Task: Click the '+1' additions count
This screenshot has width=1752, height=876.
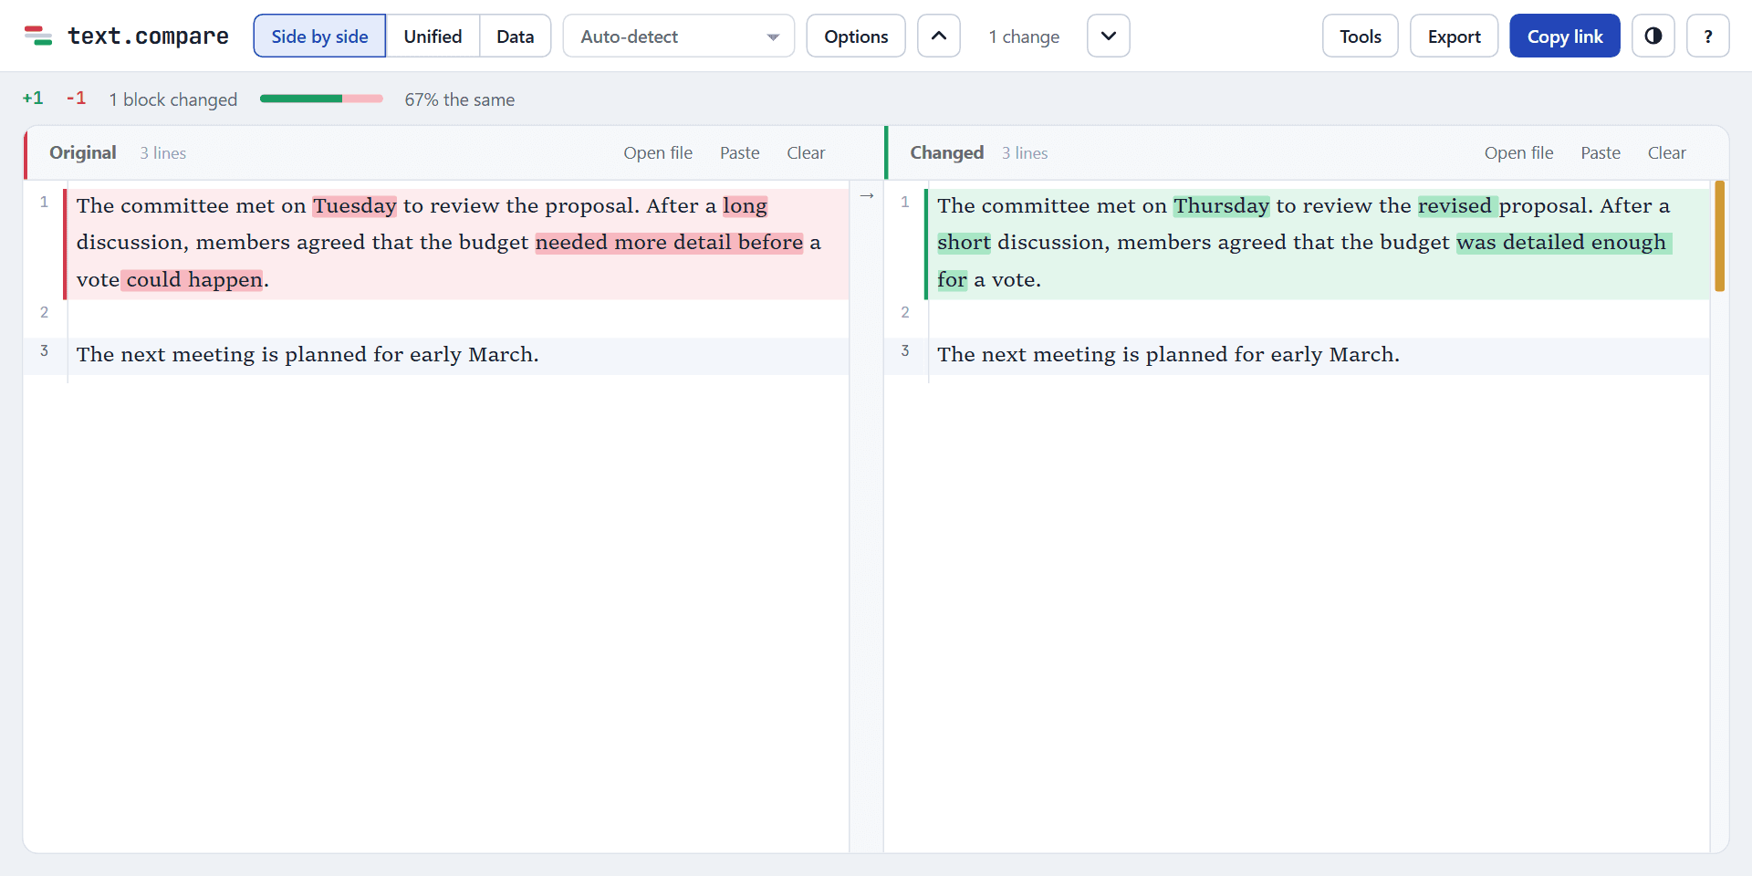Action: pyautogui.click(x=33, y=99)
